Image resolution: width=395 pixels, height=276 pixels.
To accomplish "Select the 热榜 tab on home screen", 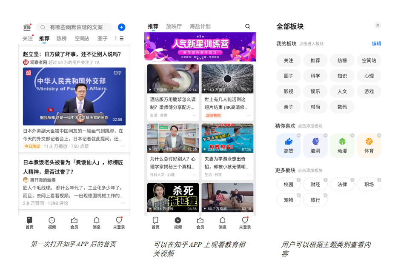I will pos(61,39).
